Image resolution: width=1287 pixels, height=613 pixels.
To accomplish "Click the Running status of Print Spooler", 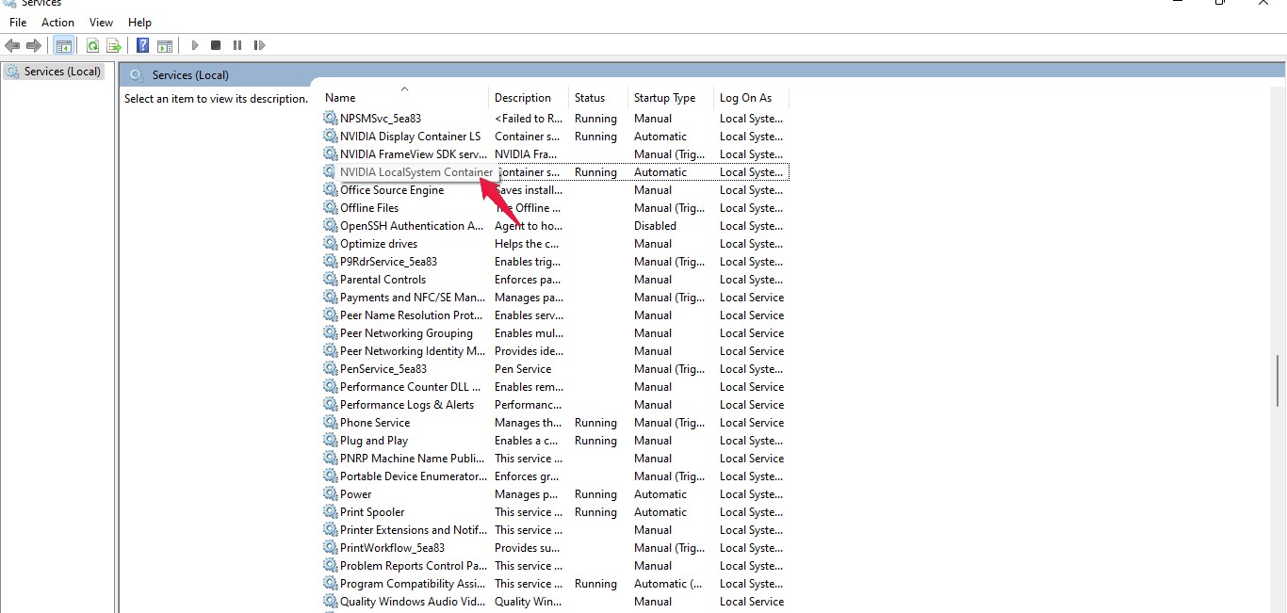I will 595,512.
